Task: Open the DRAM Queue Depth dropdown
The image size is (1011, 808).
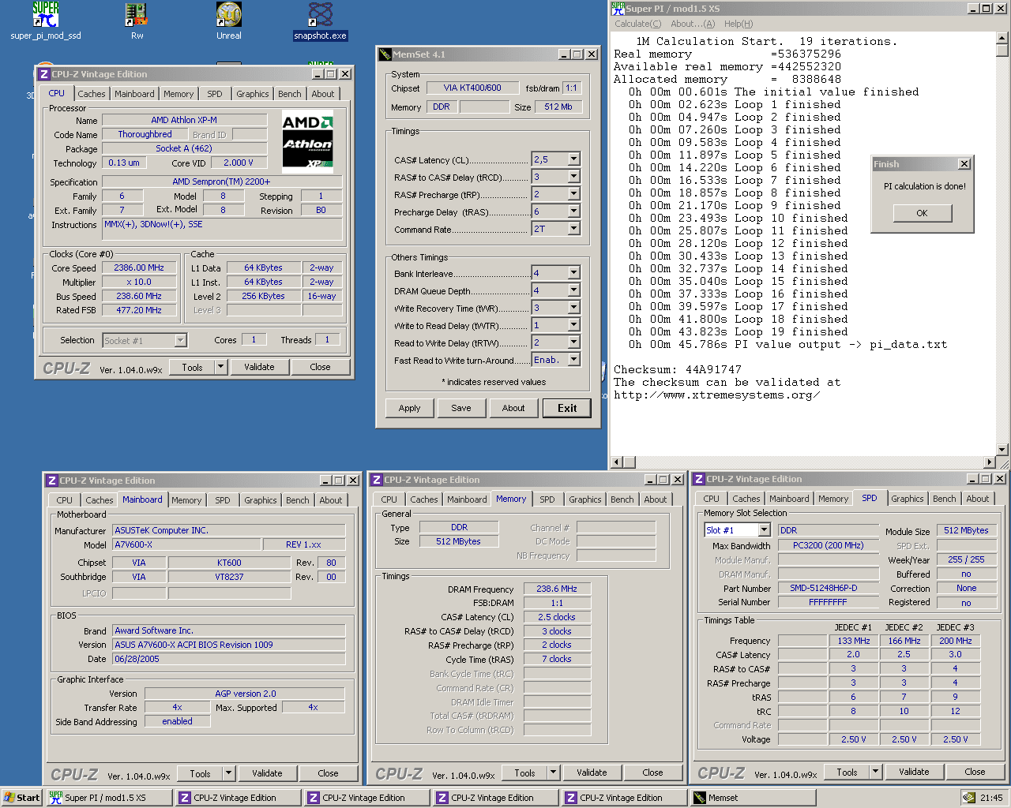Action: coord(574,290)
